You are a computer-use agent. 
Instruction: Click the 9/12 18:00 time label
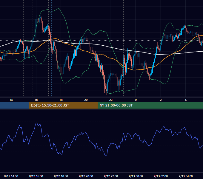point(61,176)
